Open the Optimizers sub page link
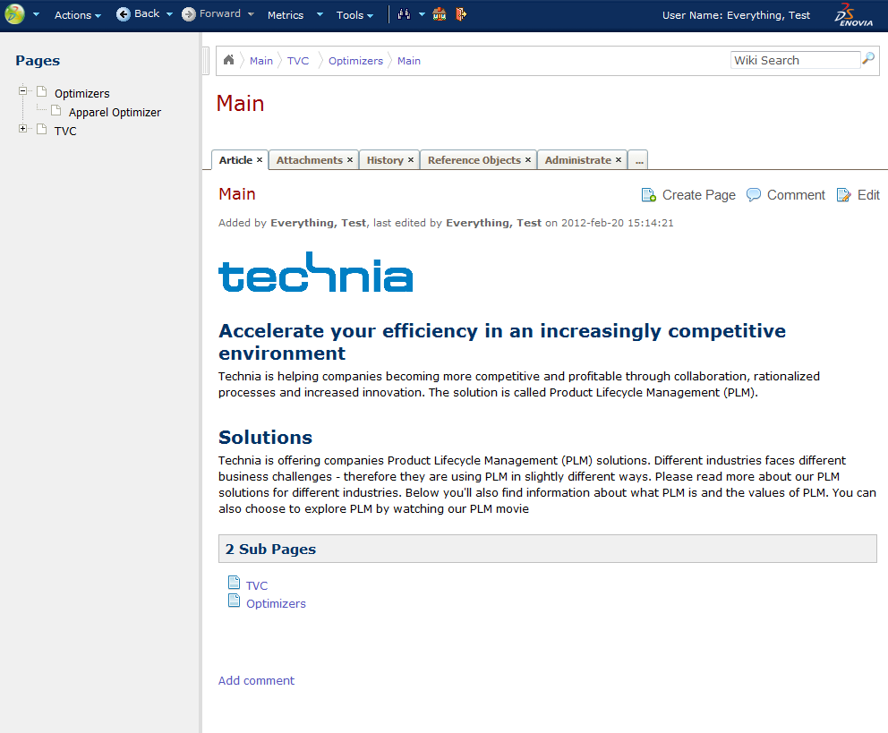888x733 pixels. [x=276, y=604]
